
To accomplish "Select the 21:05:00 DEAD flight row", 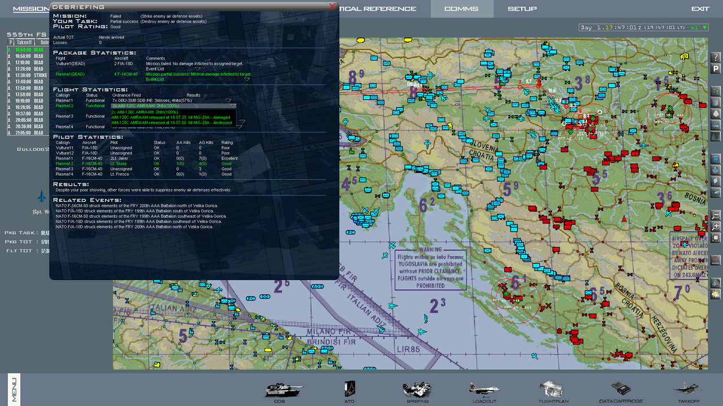I will click(x=28, y=133).
